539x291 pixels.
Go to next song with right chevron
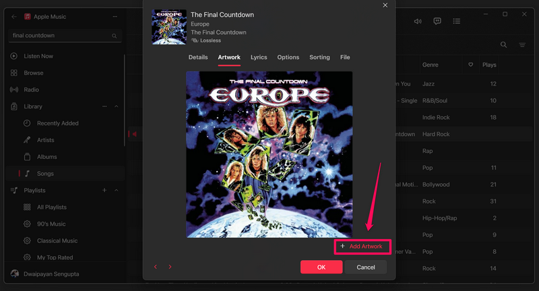point(170,267)
